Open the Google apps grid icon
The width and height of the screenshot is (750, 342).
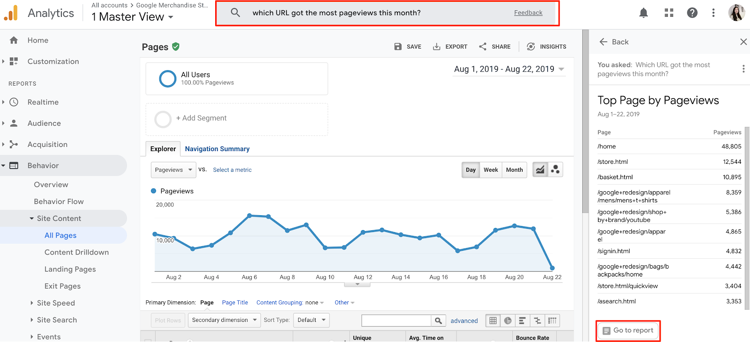(x=669, y=13)
